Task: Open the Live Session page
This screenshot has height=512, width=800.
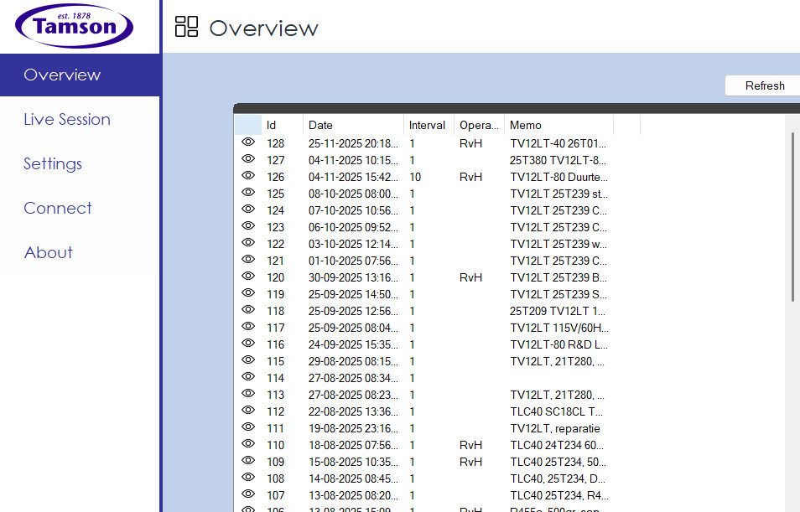Action: (67, 119)
